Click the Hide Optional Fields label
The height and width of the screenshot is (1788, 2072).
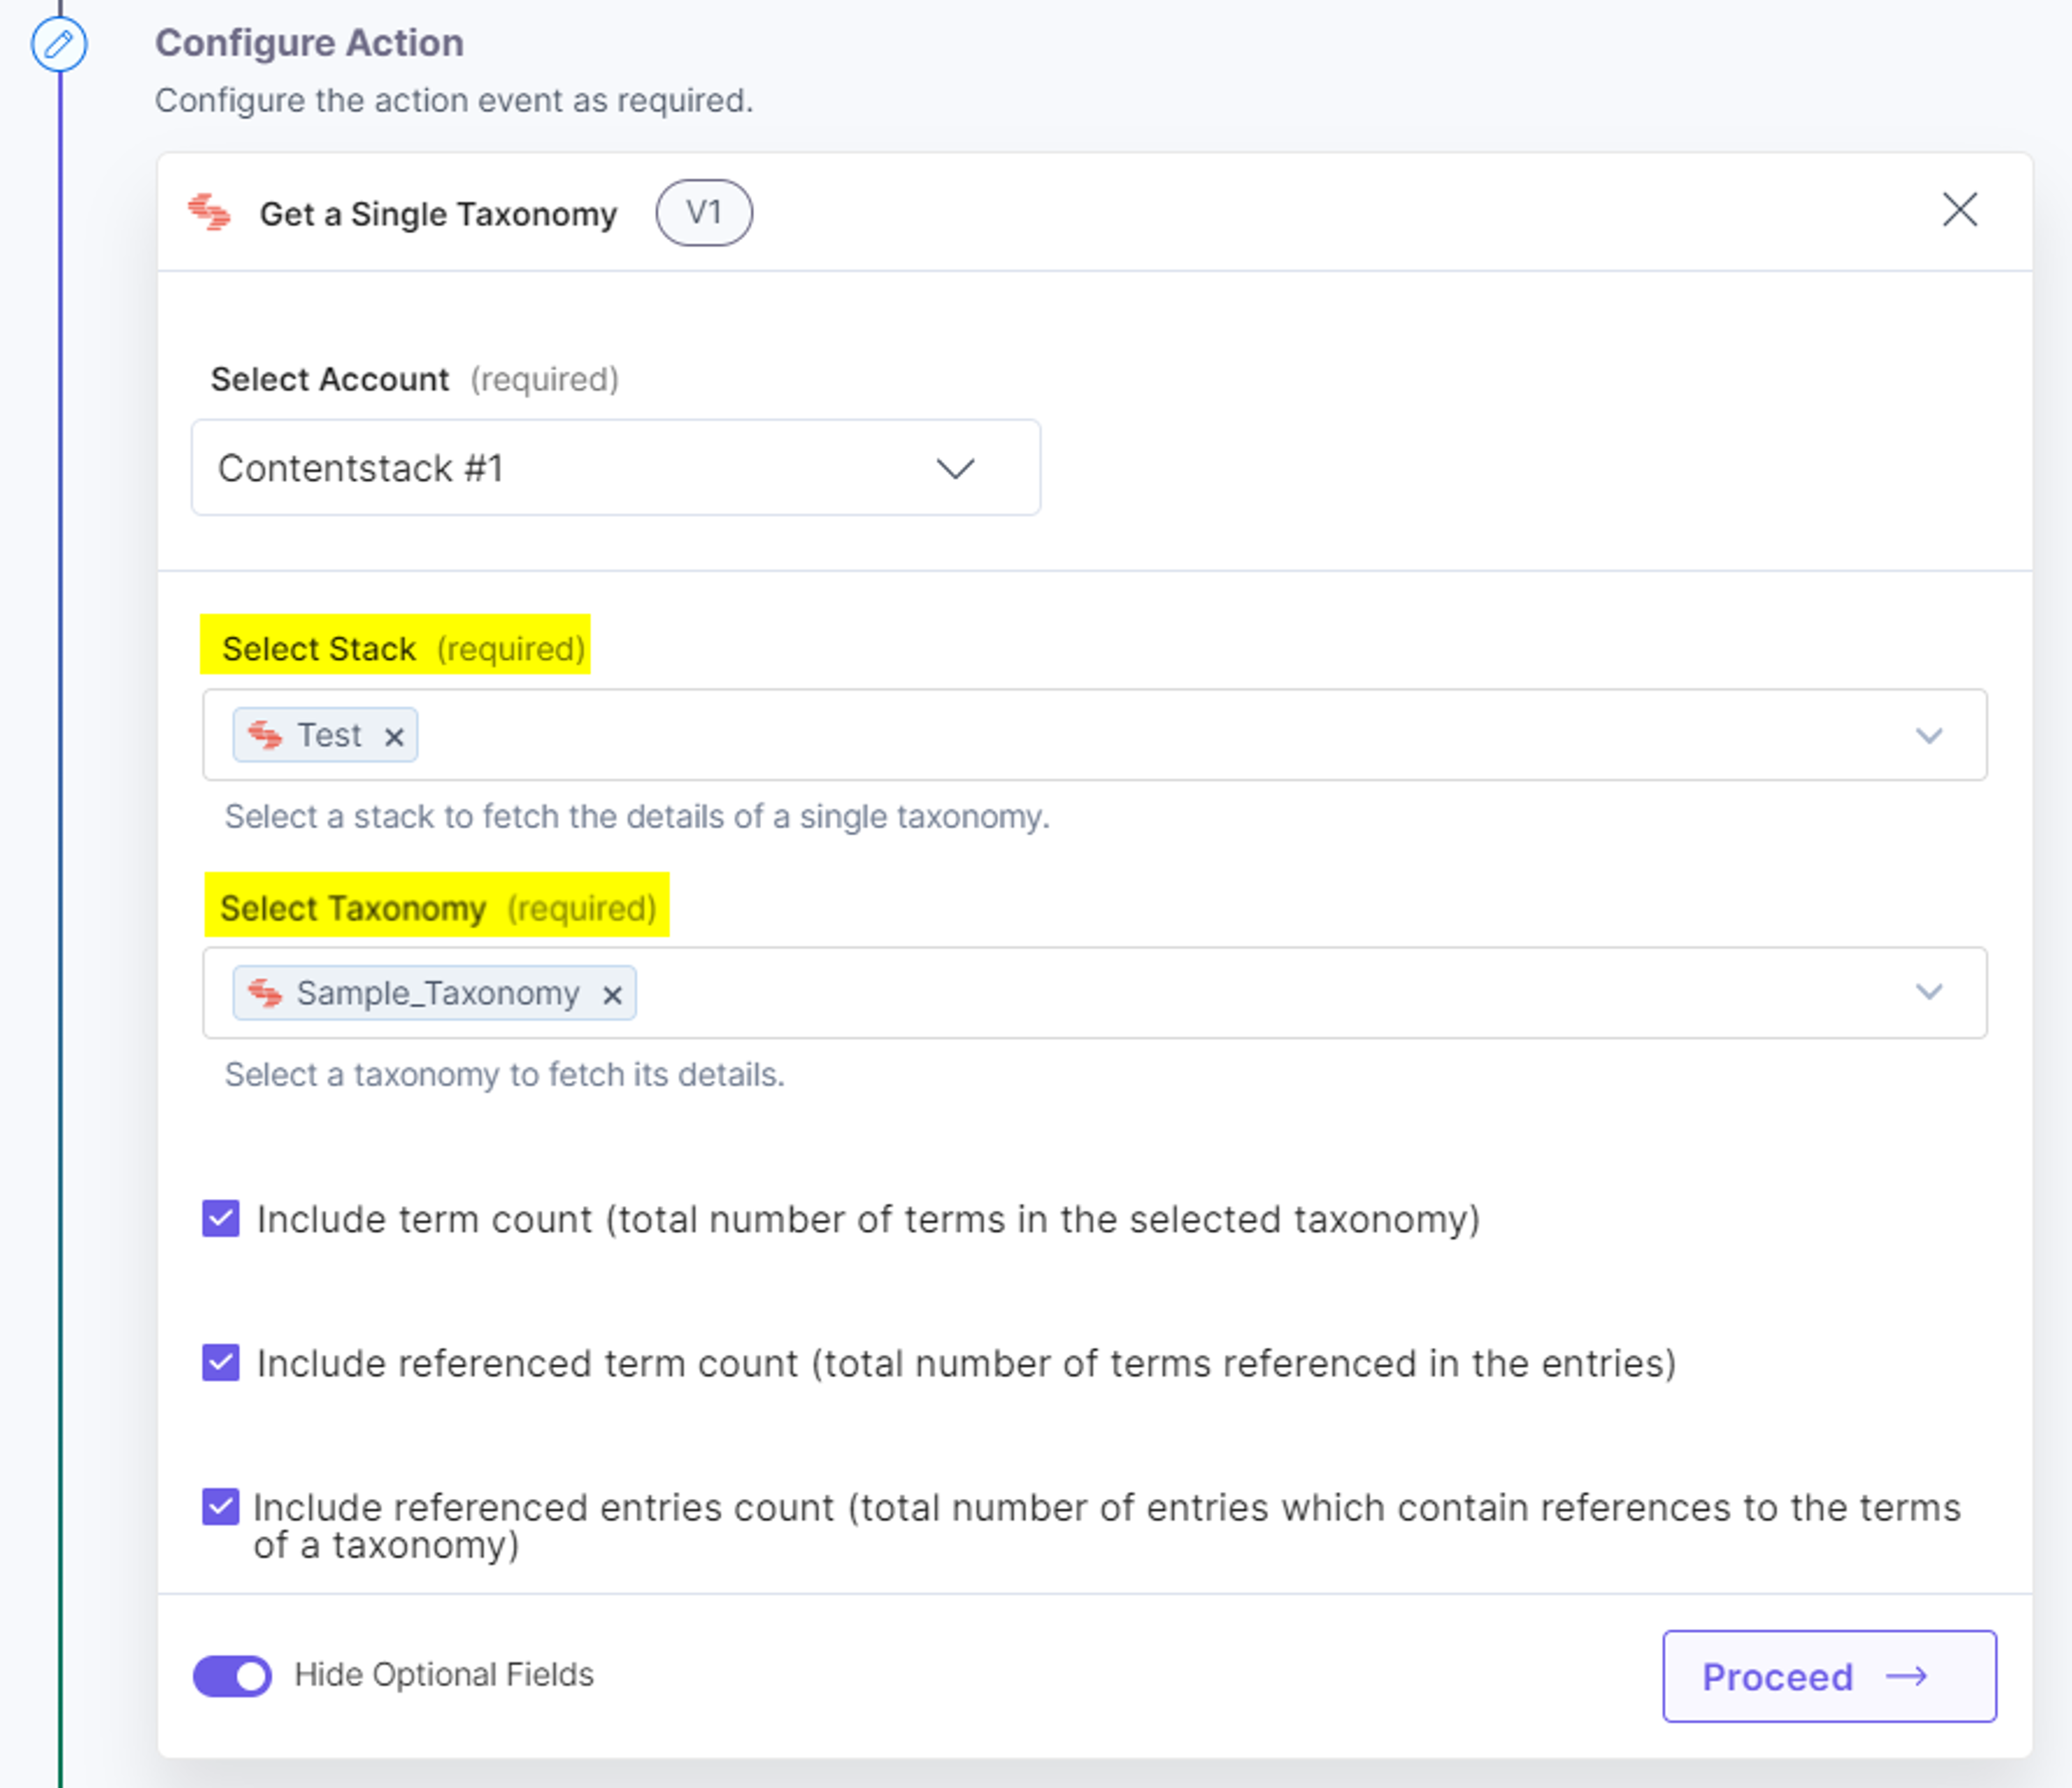(444, 1675)
